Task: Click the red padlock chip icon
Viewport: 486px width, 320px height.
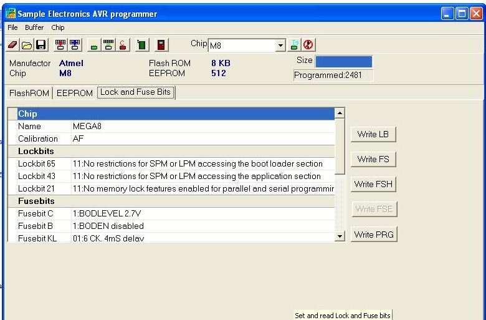Action: (x=123, y=45)
